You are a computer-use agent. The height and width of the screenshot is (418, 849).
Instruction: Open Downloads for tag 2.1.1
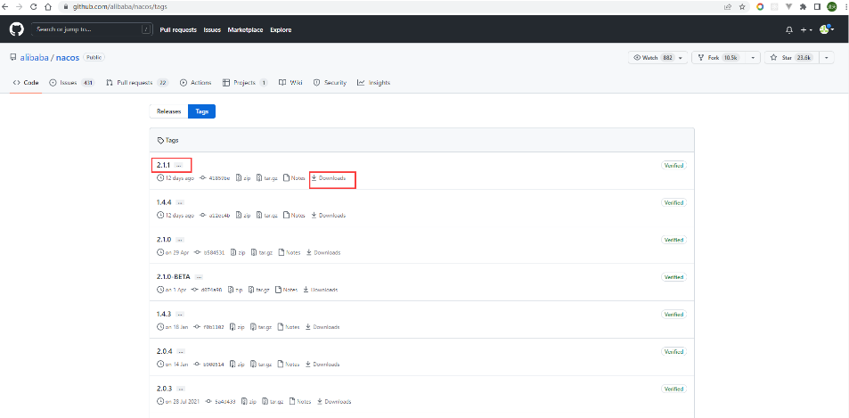[x=328, y=177]
